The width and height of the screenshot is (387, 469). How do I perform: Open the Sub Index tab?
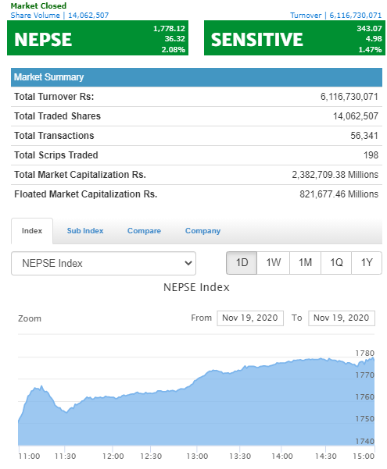pos(85,231)
